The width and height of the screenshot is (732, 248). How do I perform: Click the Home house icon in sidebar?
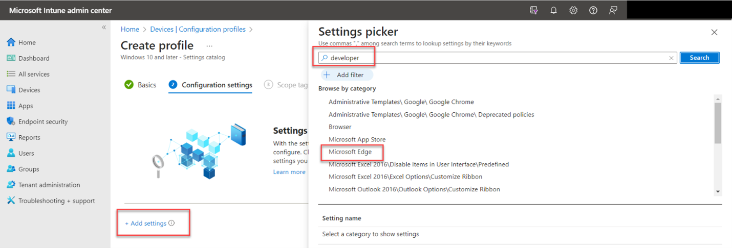[x=11, y=42]
